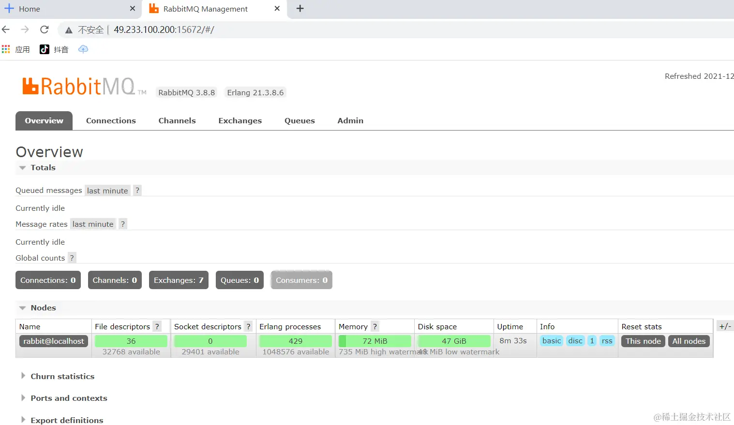Click Exchanges: 7 count button
Screen dimensions: 734x425
(x=179, y=280)
